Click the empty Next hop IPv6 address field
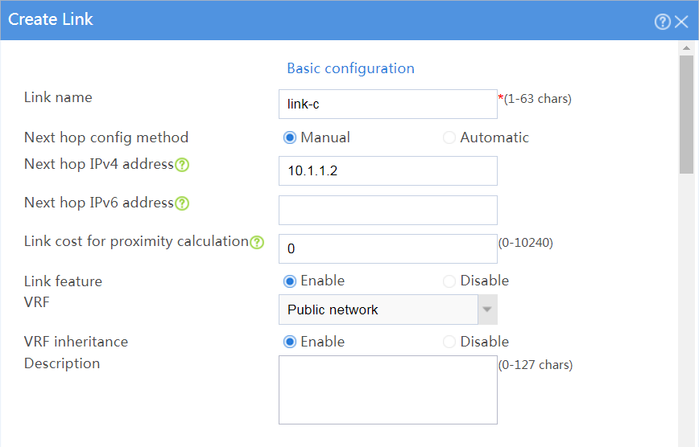 point(388,210)
